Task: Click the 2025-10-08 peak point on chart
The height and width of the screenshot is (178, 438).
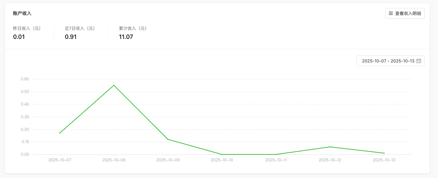Action: pos(114,85)
